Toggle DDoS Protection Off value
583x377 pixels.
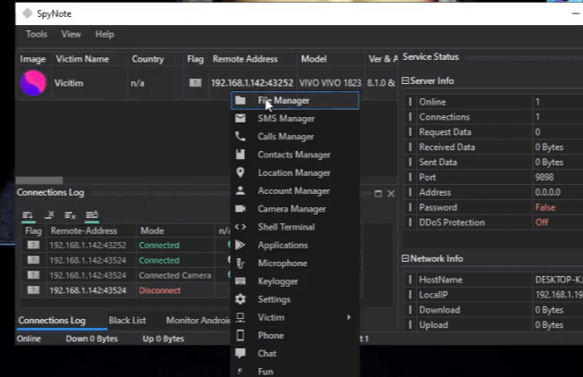(x=541, y=222)
